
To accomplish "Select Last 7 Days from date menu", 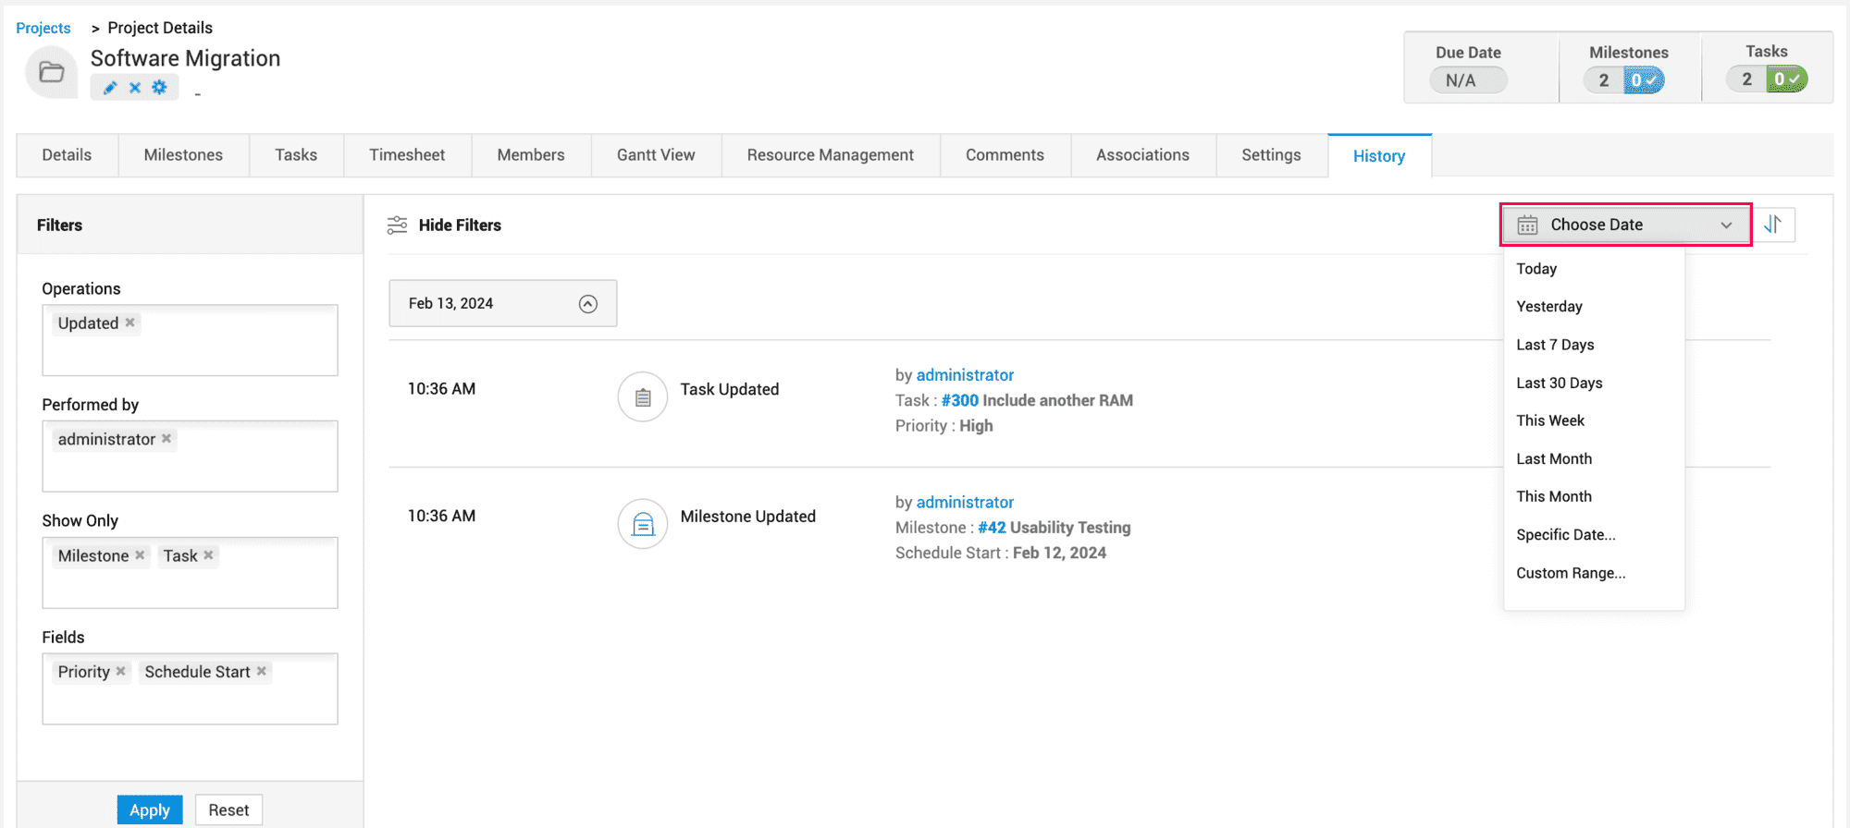I will pos(1555,345).
